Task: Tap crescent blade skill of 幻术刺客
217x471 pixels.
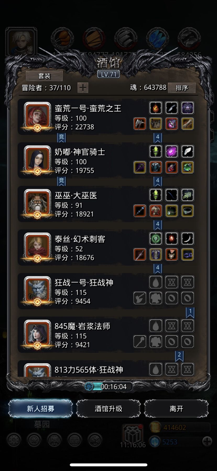Action: pos(187,239)
